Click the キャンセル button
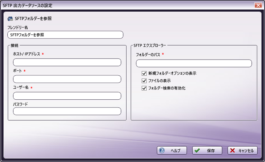 tap(242, 150)
